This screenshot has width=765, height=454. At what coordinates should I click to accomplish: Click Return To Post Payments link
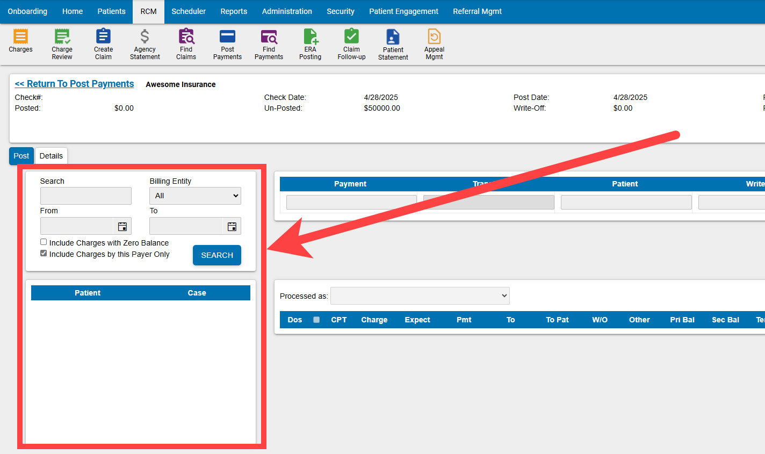click(74, 84)
